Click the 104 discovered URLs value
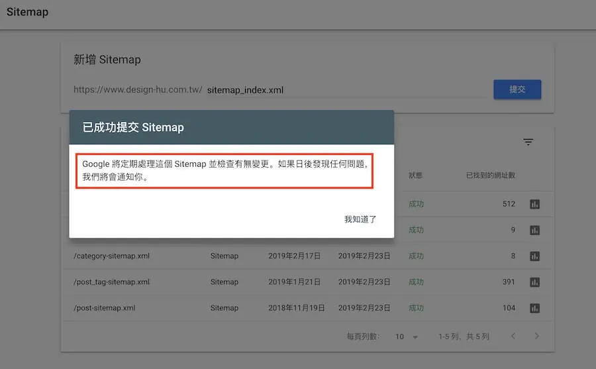The width and height of the screenshot is (596, 369). click(x=509, y=308)
